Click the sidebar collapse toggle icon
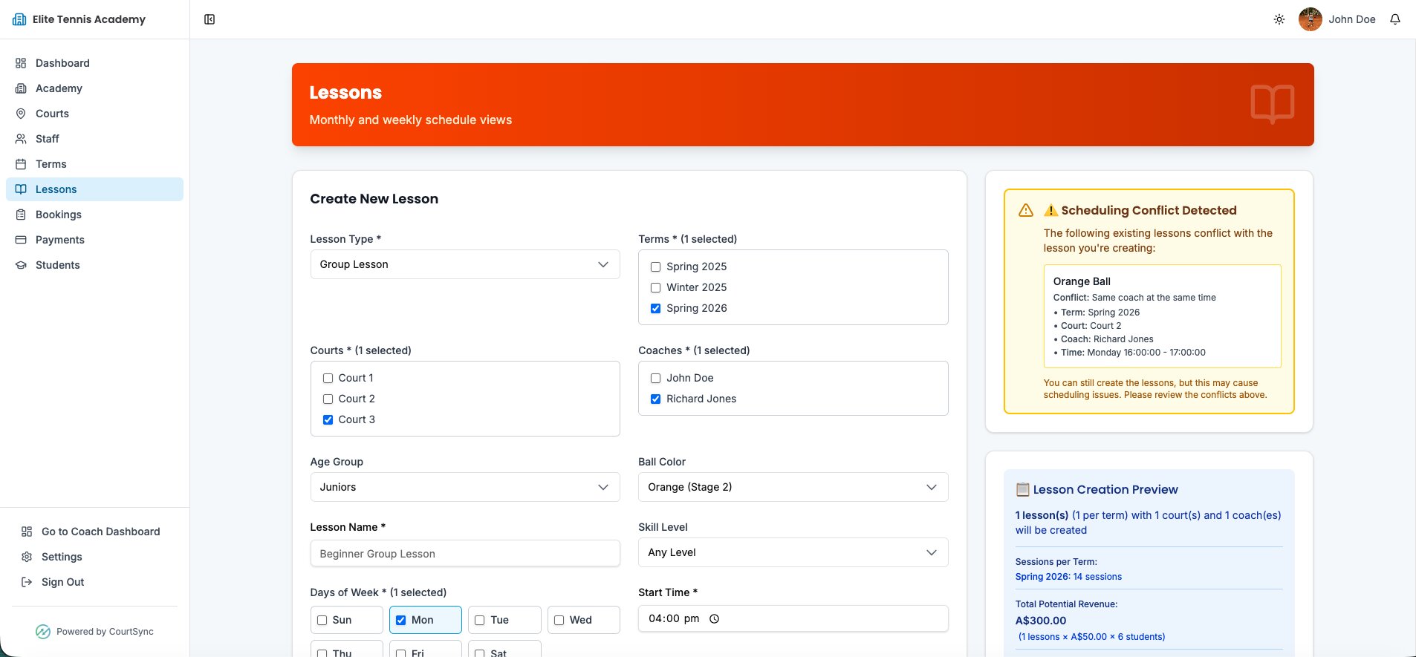This screenshot has height=657, width=1416. [210, 19]
